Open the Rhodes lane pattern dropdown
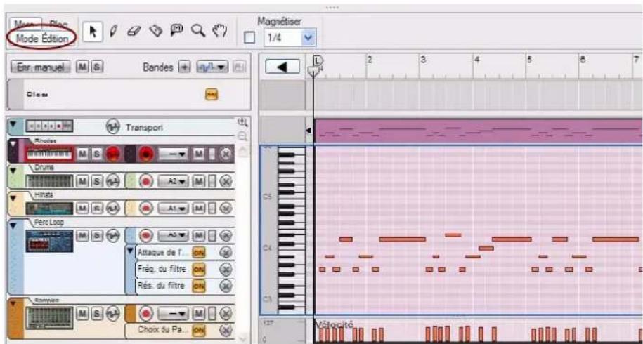The image size is (643, 344). [174, 154]
